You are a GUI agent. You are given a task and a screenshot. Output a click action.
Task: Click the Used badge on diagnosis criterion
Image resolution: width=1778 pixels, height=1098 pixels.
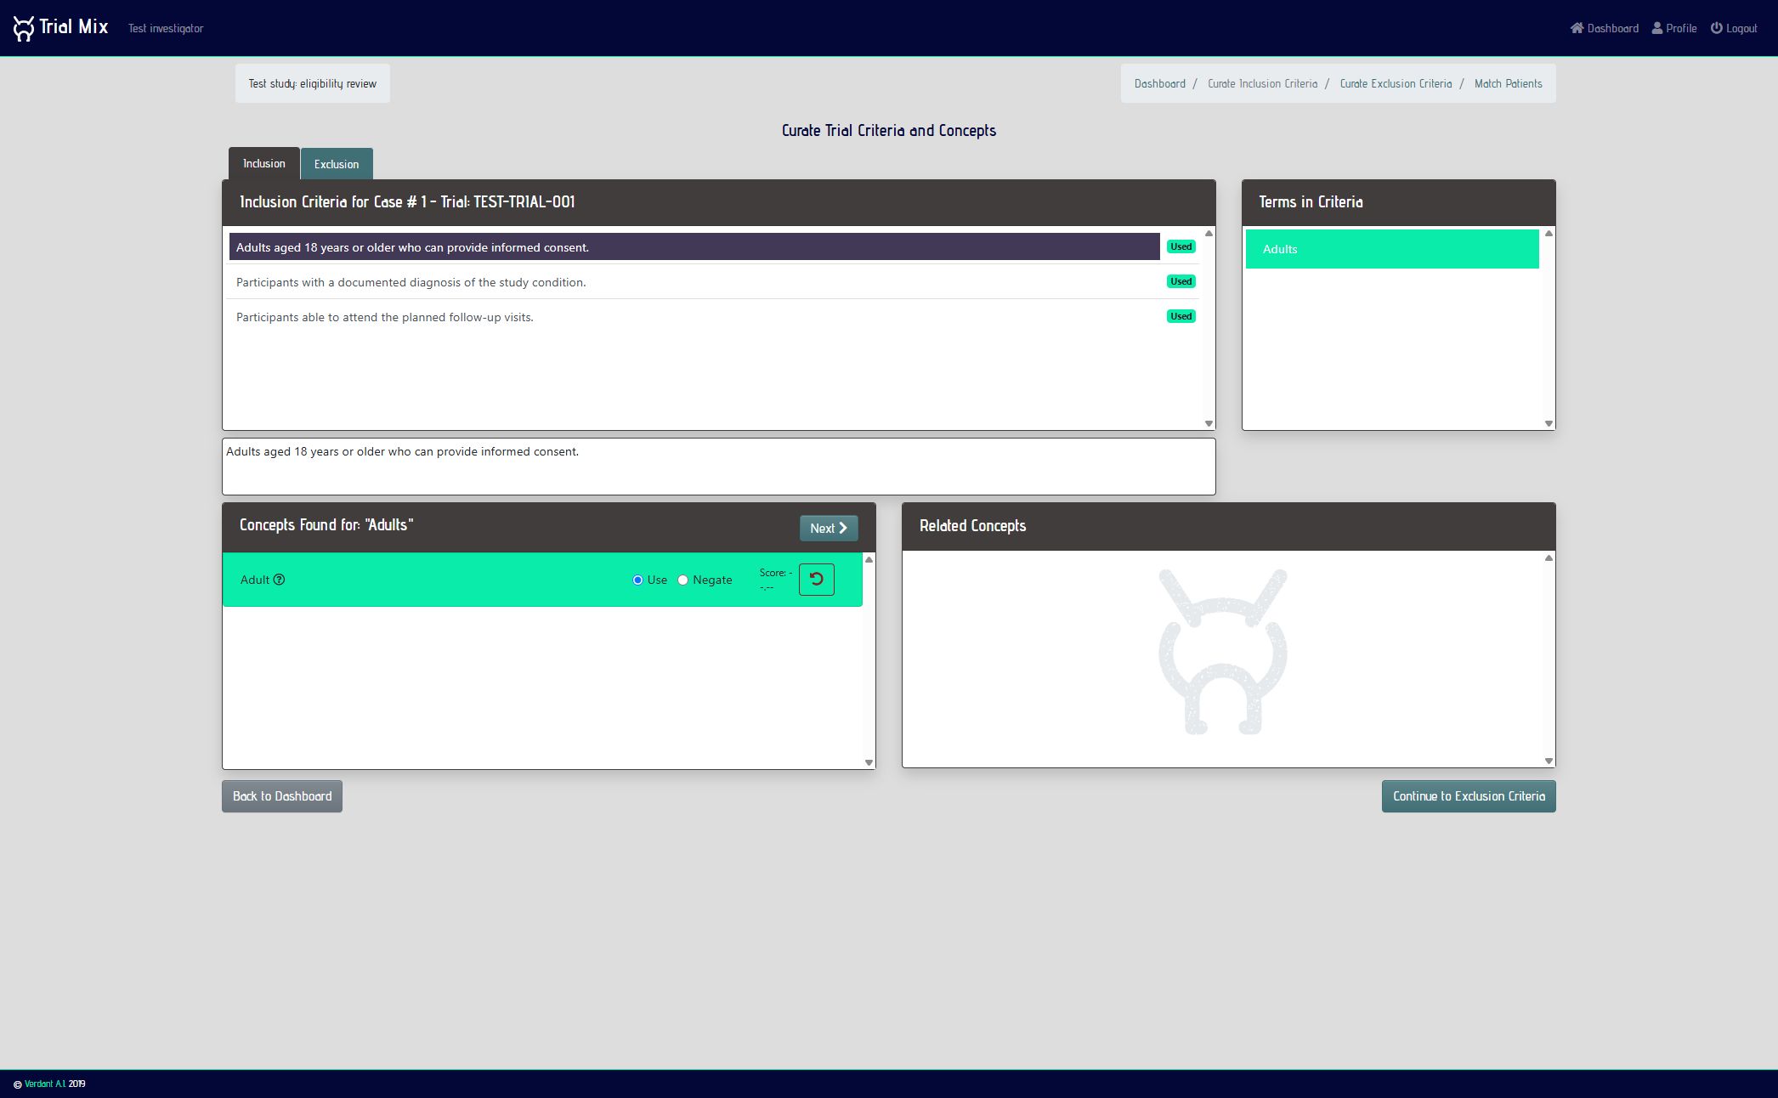point(1181,281)
